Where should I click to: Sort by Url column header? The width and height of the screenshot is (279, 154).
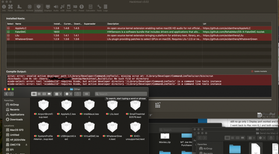point(237,24)
